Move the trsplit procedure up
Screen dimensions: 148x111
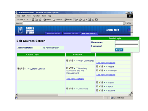(104, 67)
